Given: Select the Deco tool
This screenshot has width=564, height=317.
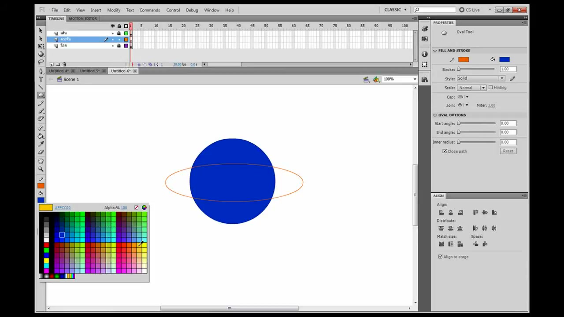Looking at the screenshot, I should click(41, 119).
